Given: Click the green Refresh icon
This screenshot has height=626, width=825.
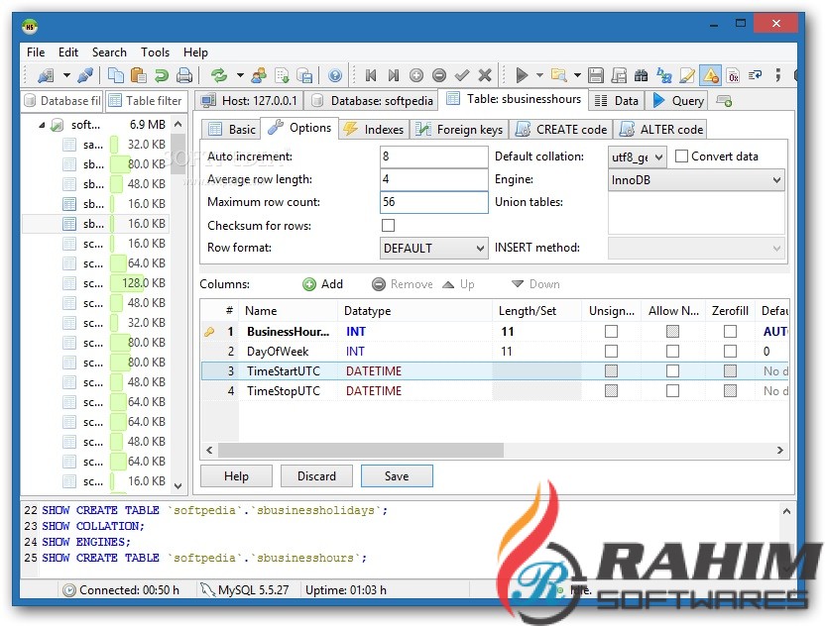Looking at the screenshot, I should (219, 75).
